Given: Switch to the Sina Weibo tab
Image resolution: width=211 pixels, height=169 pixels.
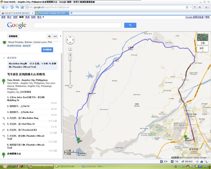Looking at the screenshot, I should click(x=16, y=13).
